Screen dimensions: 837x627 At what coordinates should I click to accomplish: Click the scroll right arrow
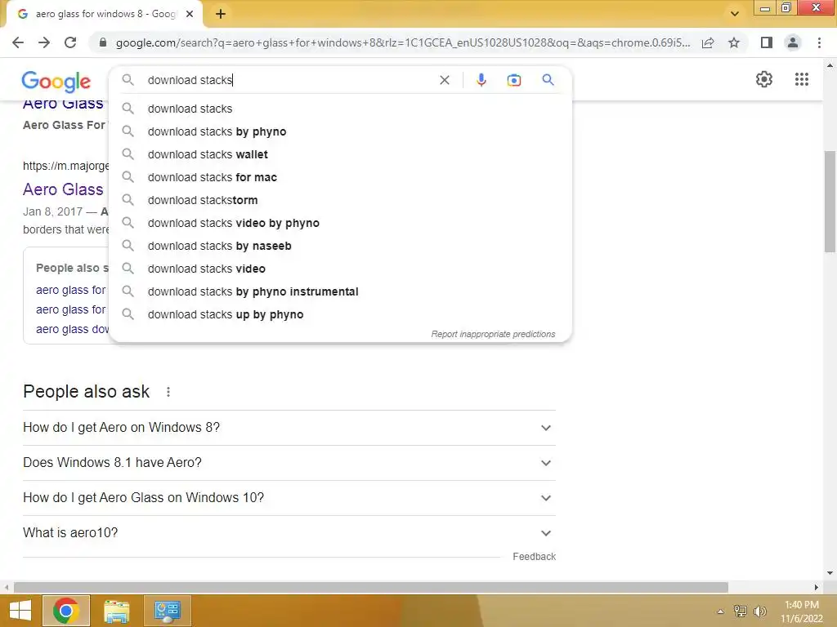[817, 587]
